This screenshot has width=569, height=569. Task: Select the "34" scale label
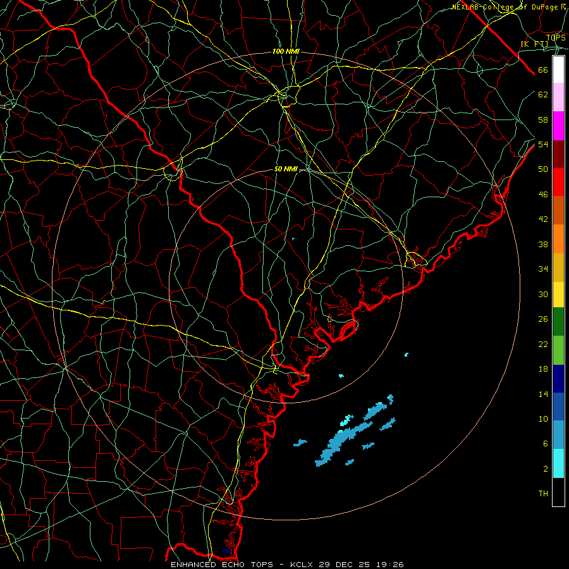click(x=543, y=269)
